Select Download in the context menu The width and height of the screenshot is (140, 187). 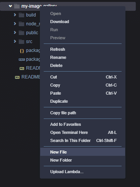[82, 22]
